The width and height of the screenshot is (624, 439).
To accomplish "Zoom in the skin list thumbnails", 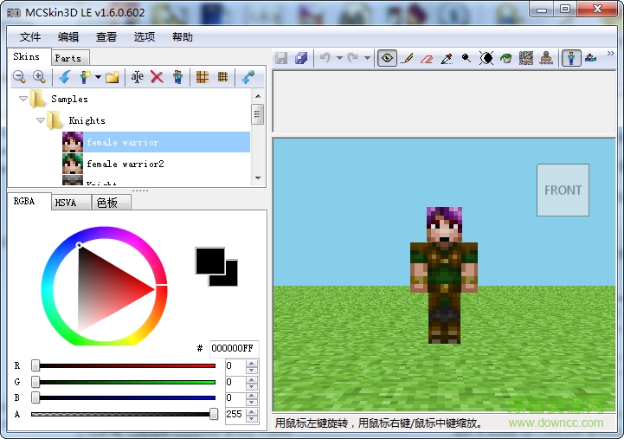I will 38,77.
